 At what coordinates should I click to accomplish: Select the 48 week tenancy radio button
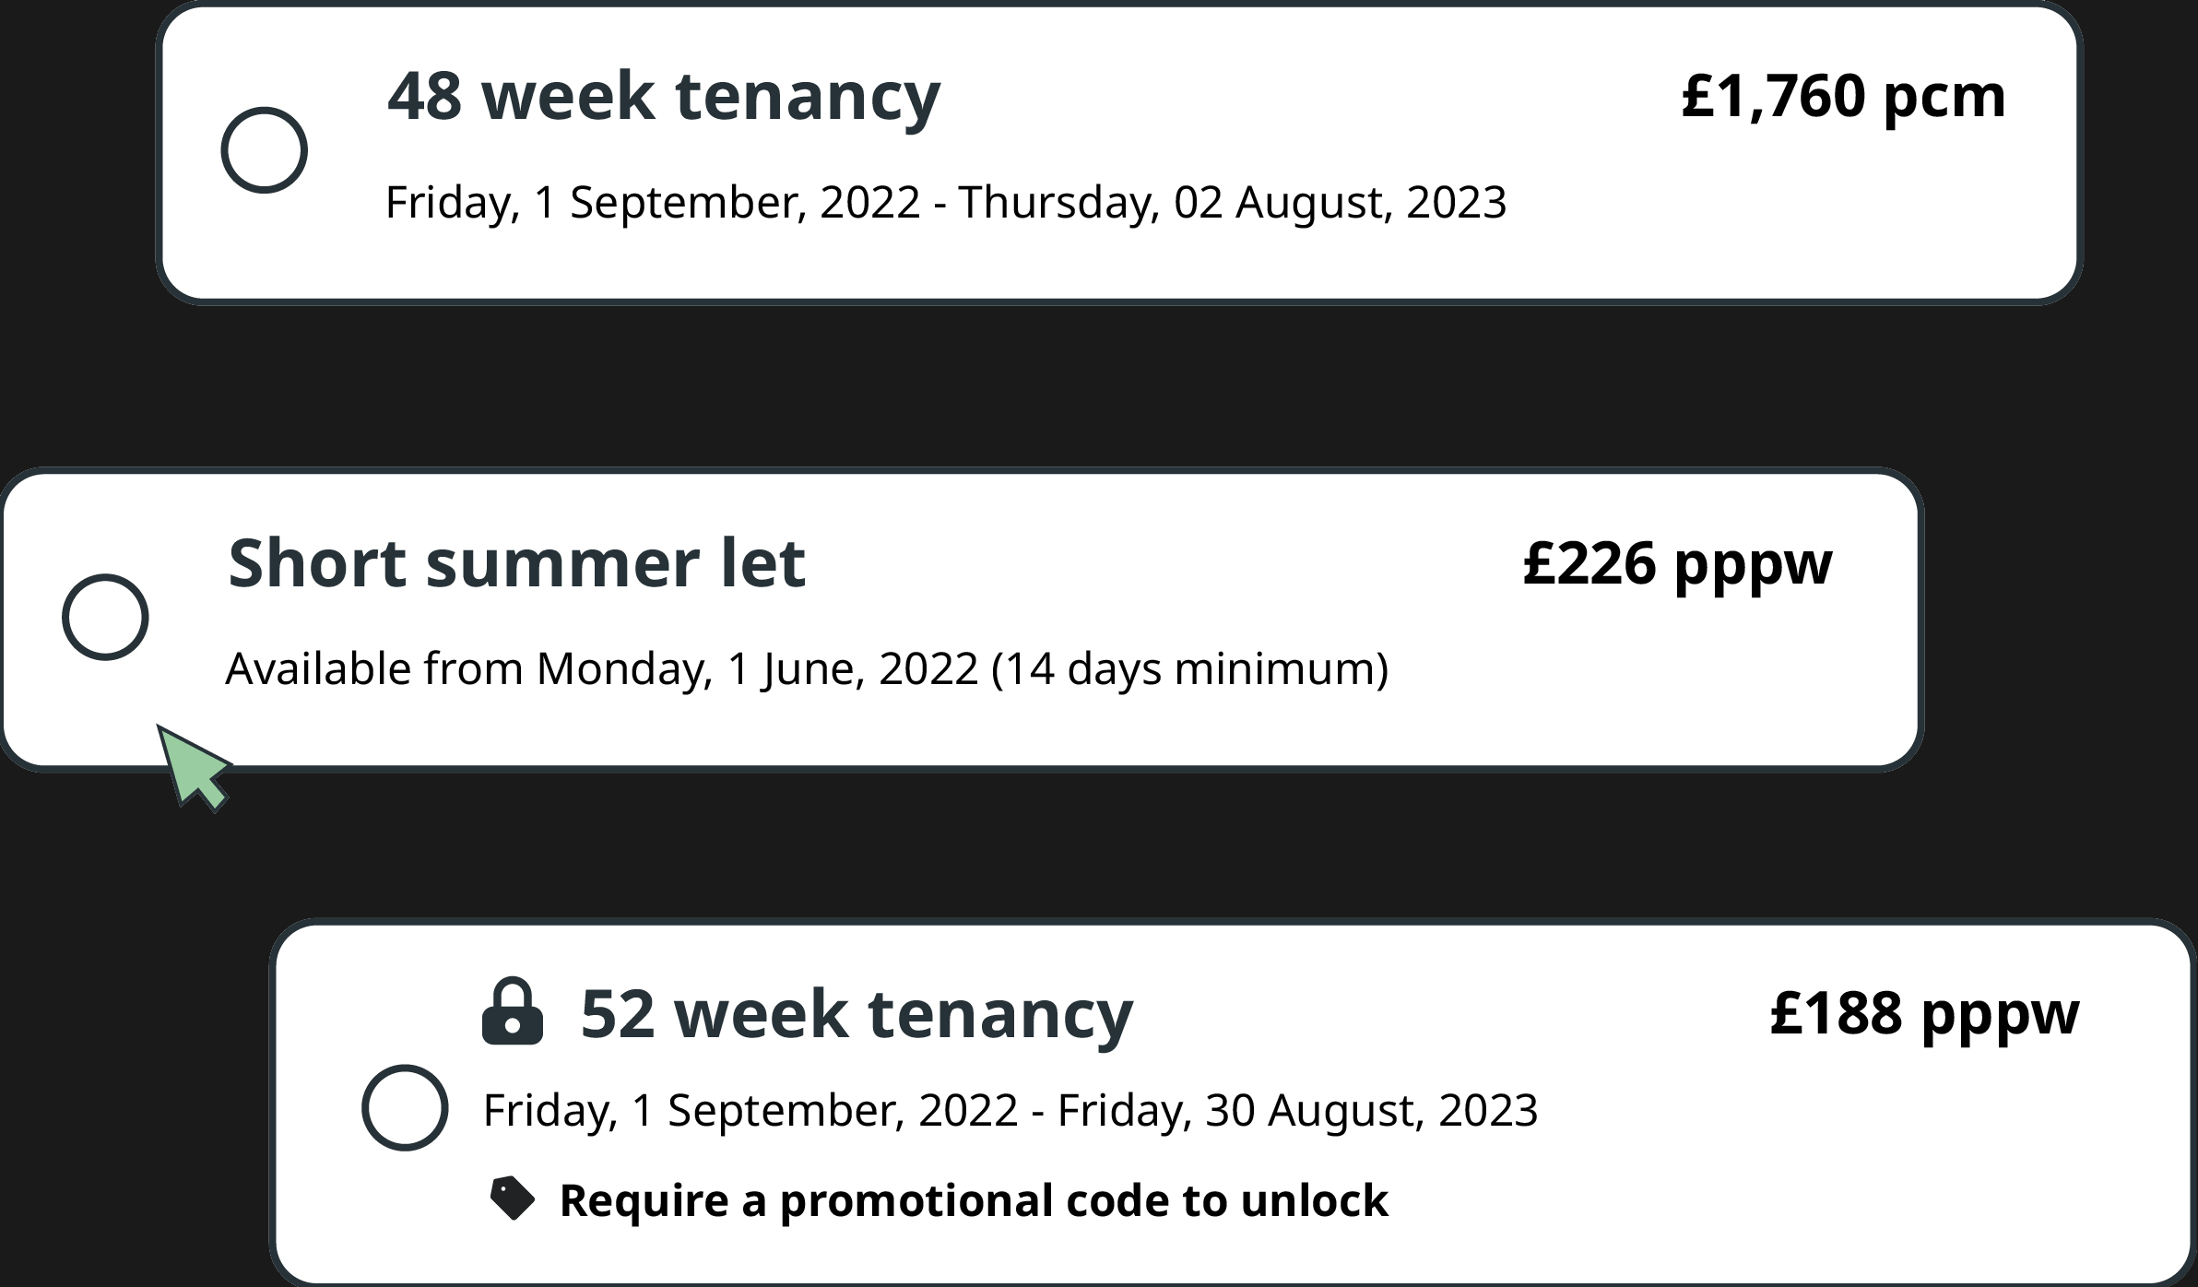[264, 150]
